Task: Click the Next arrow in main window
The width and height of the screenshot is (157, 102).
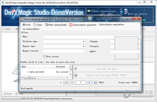Action: 16,94
